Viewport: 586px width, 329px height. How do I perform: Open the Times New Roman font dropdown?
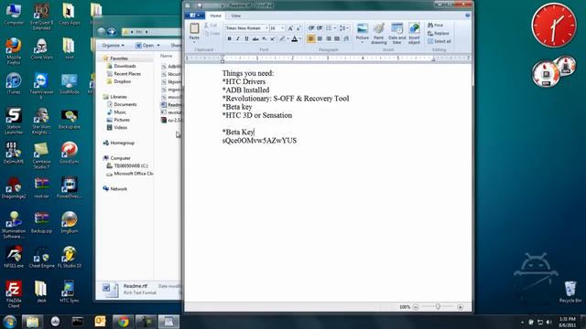(266, 28)
